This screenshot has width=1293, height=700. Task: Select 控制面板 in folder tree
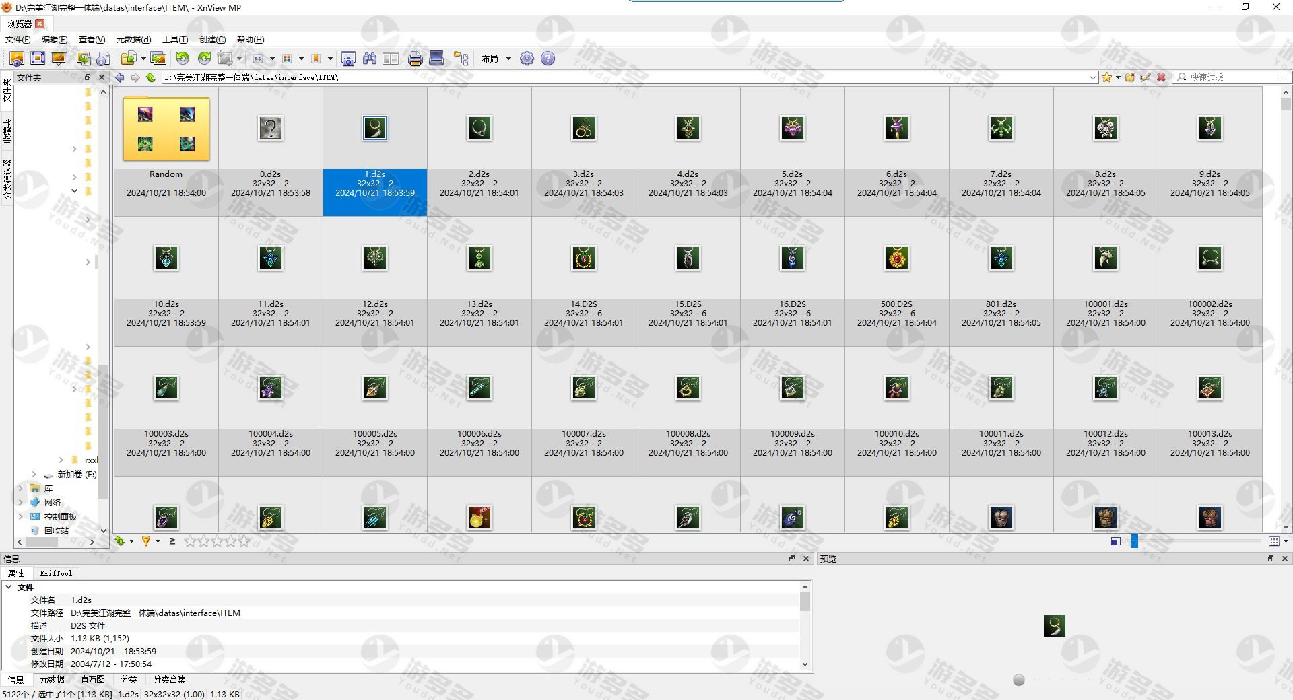point(60,516)
